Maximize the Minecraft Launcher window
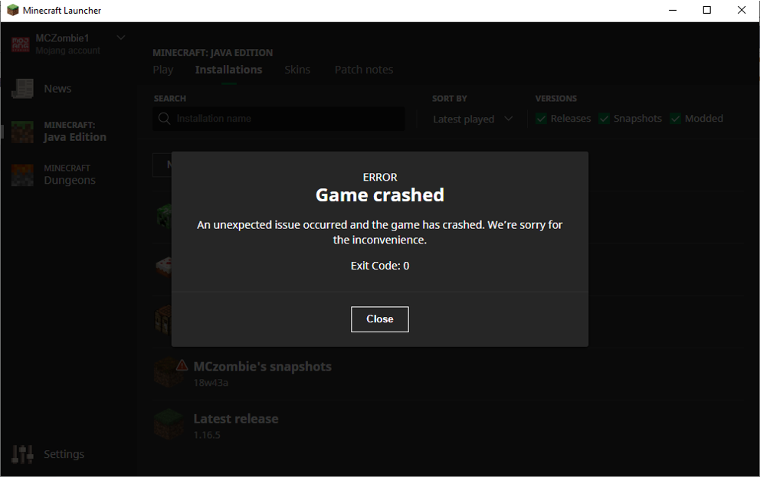 [x=706, y=10]
